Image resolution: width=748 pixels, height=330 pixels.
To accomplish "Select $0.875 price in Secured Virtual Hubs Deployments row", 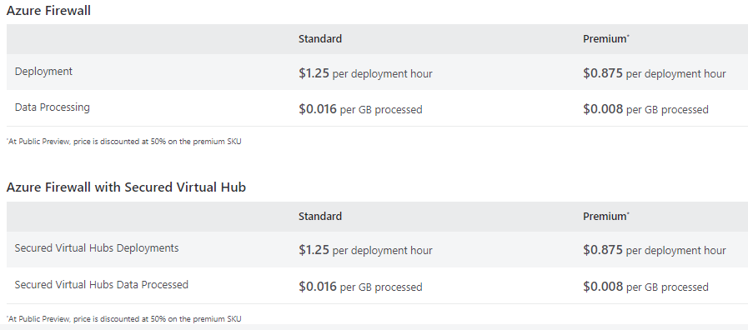I will click(603, 250).
